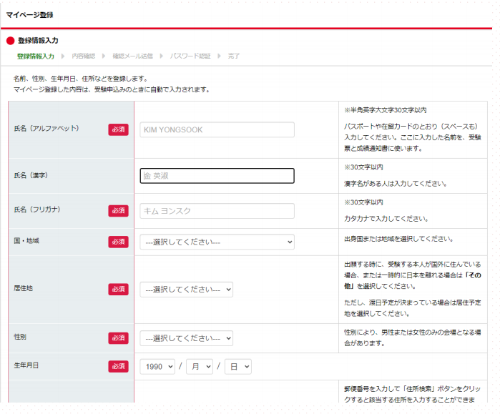Click the 居住地 field label
The height and width of the screenshot is (414, 500).
23,288
